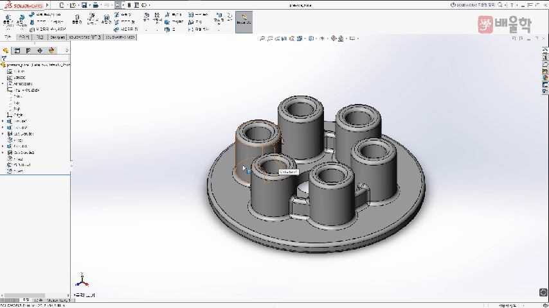Click the Rebuild traffic light icon

click(129, 5)
